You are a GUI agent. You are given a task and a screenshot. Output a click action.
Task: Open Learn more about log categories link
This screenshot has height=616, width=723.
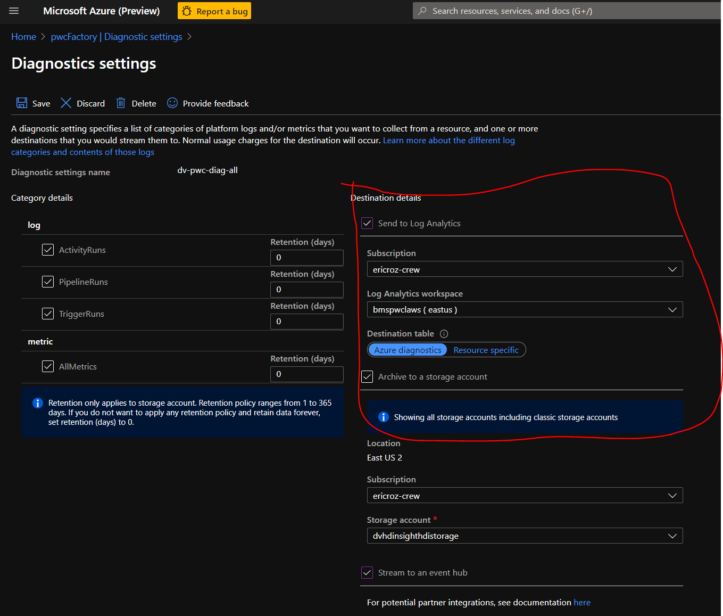[x=448, y=141]
